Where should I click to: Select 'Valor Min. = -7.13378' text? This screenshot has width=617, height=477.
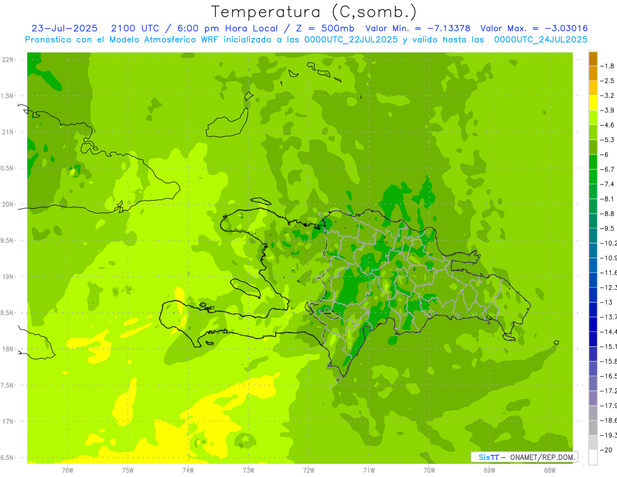[418, 28]
